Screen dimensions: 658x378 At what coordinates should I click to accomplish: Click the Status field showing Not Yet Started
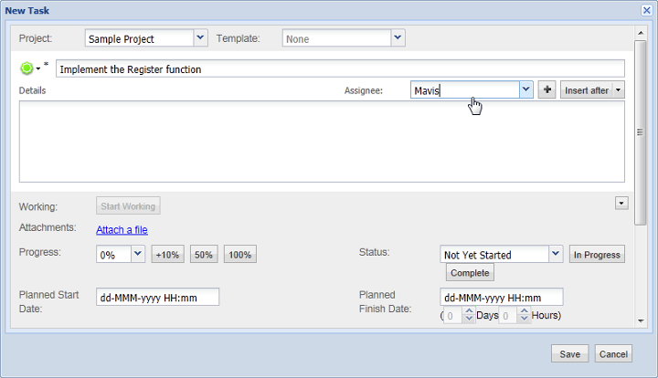tap(494, 254)
